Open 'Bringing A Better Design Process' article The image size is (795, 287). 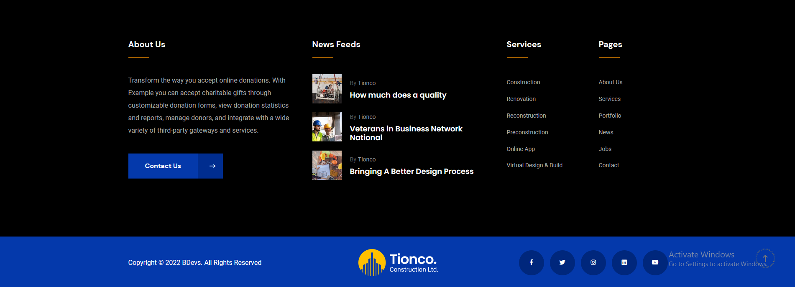pyautogui.click(x=412, y=171)
